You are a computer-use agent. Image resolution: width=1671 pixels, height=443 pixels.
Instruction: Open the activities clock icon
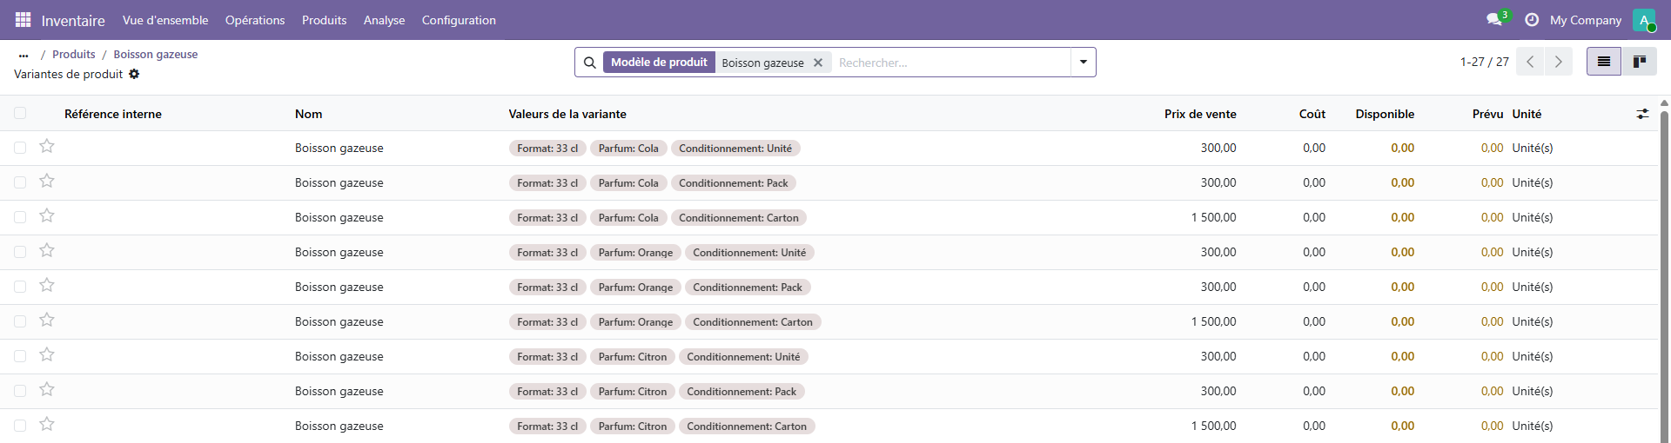[1532, 20]
